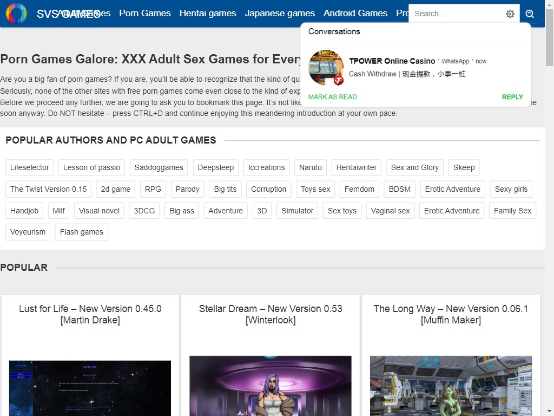Select the Saddoggames tag
Viewport: 554px width, 416px height.
159,168
